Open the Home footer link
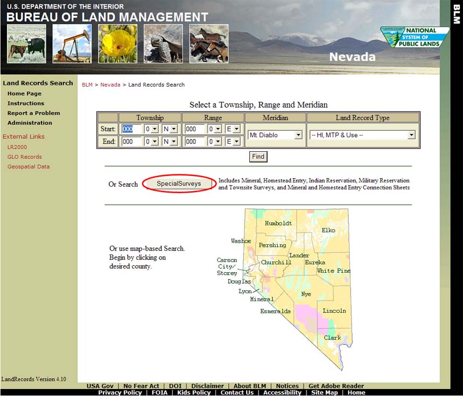Screen dimensions: 463x396 tap(356, 392)
